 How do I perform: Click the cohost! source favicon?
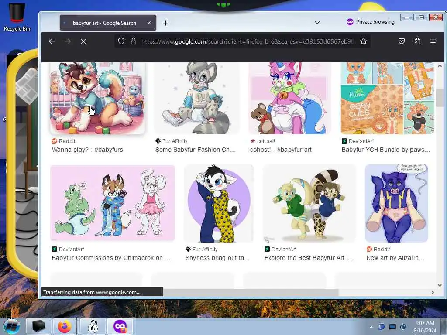pyautogui.click(x=253, y=141)
